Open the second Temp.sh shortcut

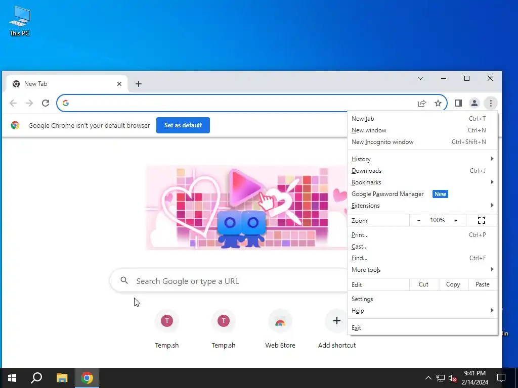pos(224,329)
